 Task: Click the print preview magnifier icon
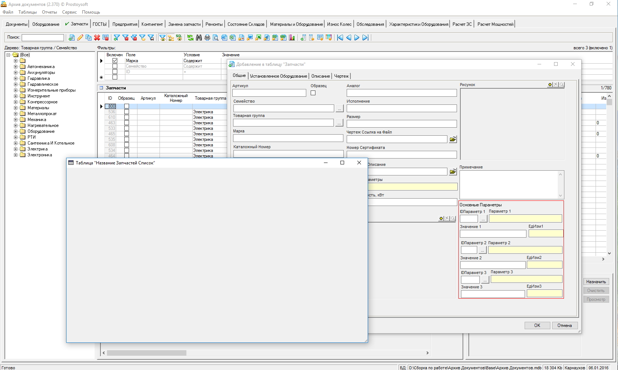[x=216, y=38]
